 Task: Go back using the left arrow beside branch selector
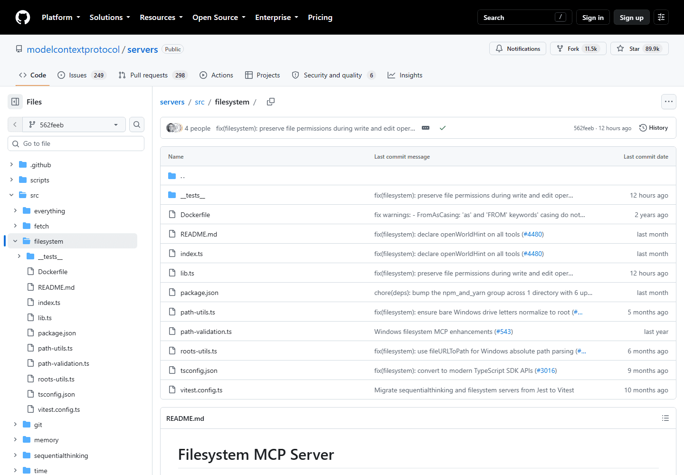pos(15,124)
